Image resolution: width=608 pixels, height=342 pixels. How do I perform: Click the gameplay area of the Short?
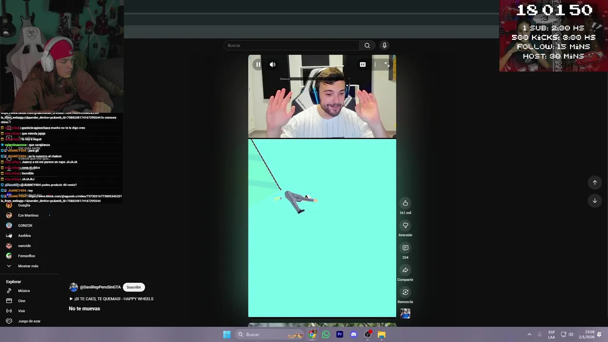pos(322,228)
